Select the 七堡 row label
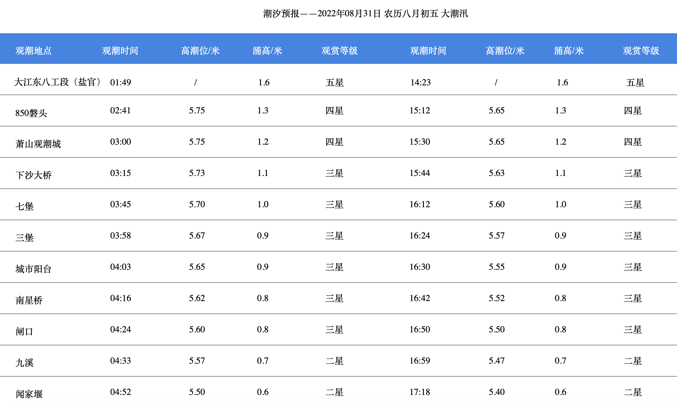This screenshot has width=677, height=406. [x=24, y=206]
